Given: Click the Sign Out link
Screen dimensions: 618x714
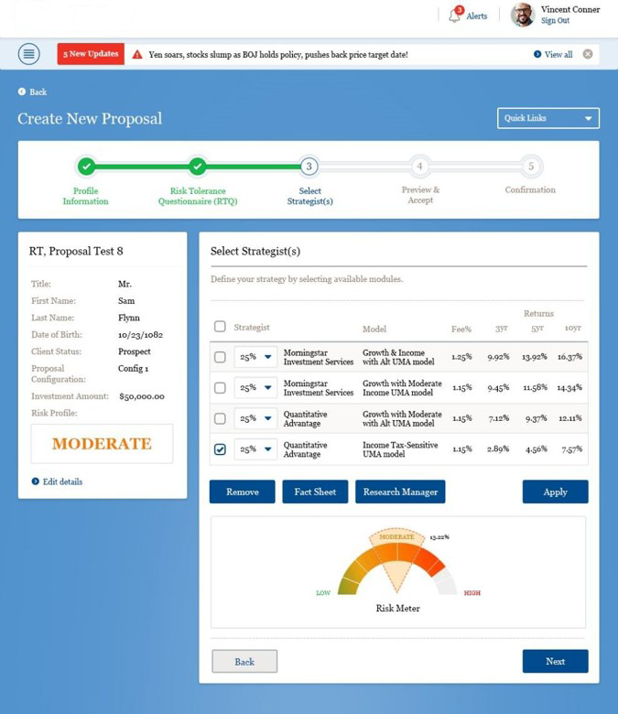Looking at the screenshot, I should [x=555, y=21].
